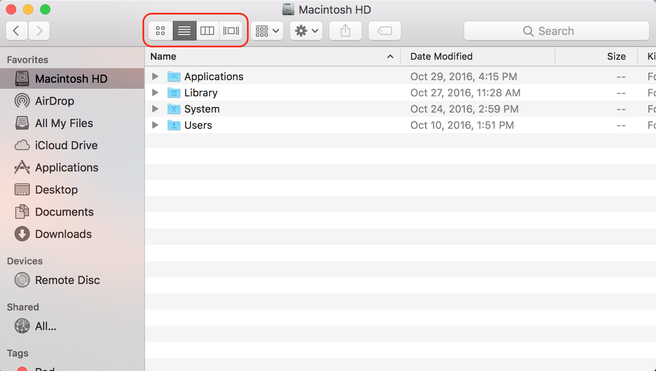Open Downloads in the sidebar
This screenshot has height=371, width=656.
(72, 234)
